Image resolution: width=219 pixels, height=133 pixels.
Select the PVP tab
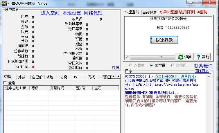(79, 77)
